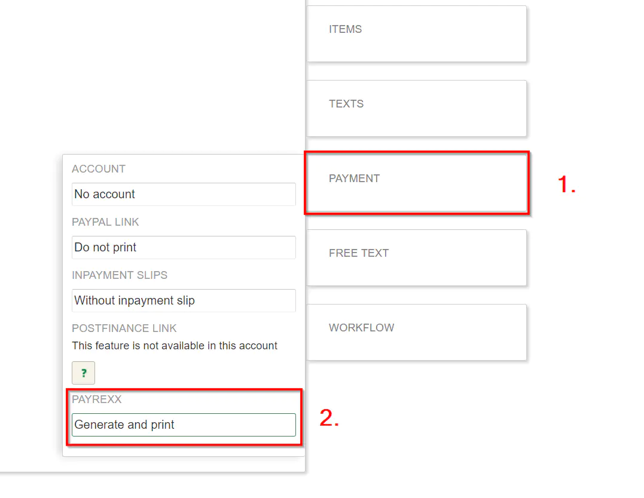644x498 pixels.
Task: Open the Account dropdown showing No account
Action: [184, 194]
